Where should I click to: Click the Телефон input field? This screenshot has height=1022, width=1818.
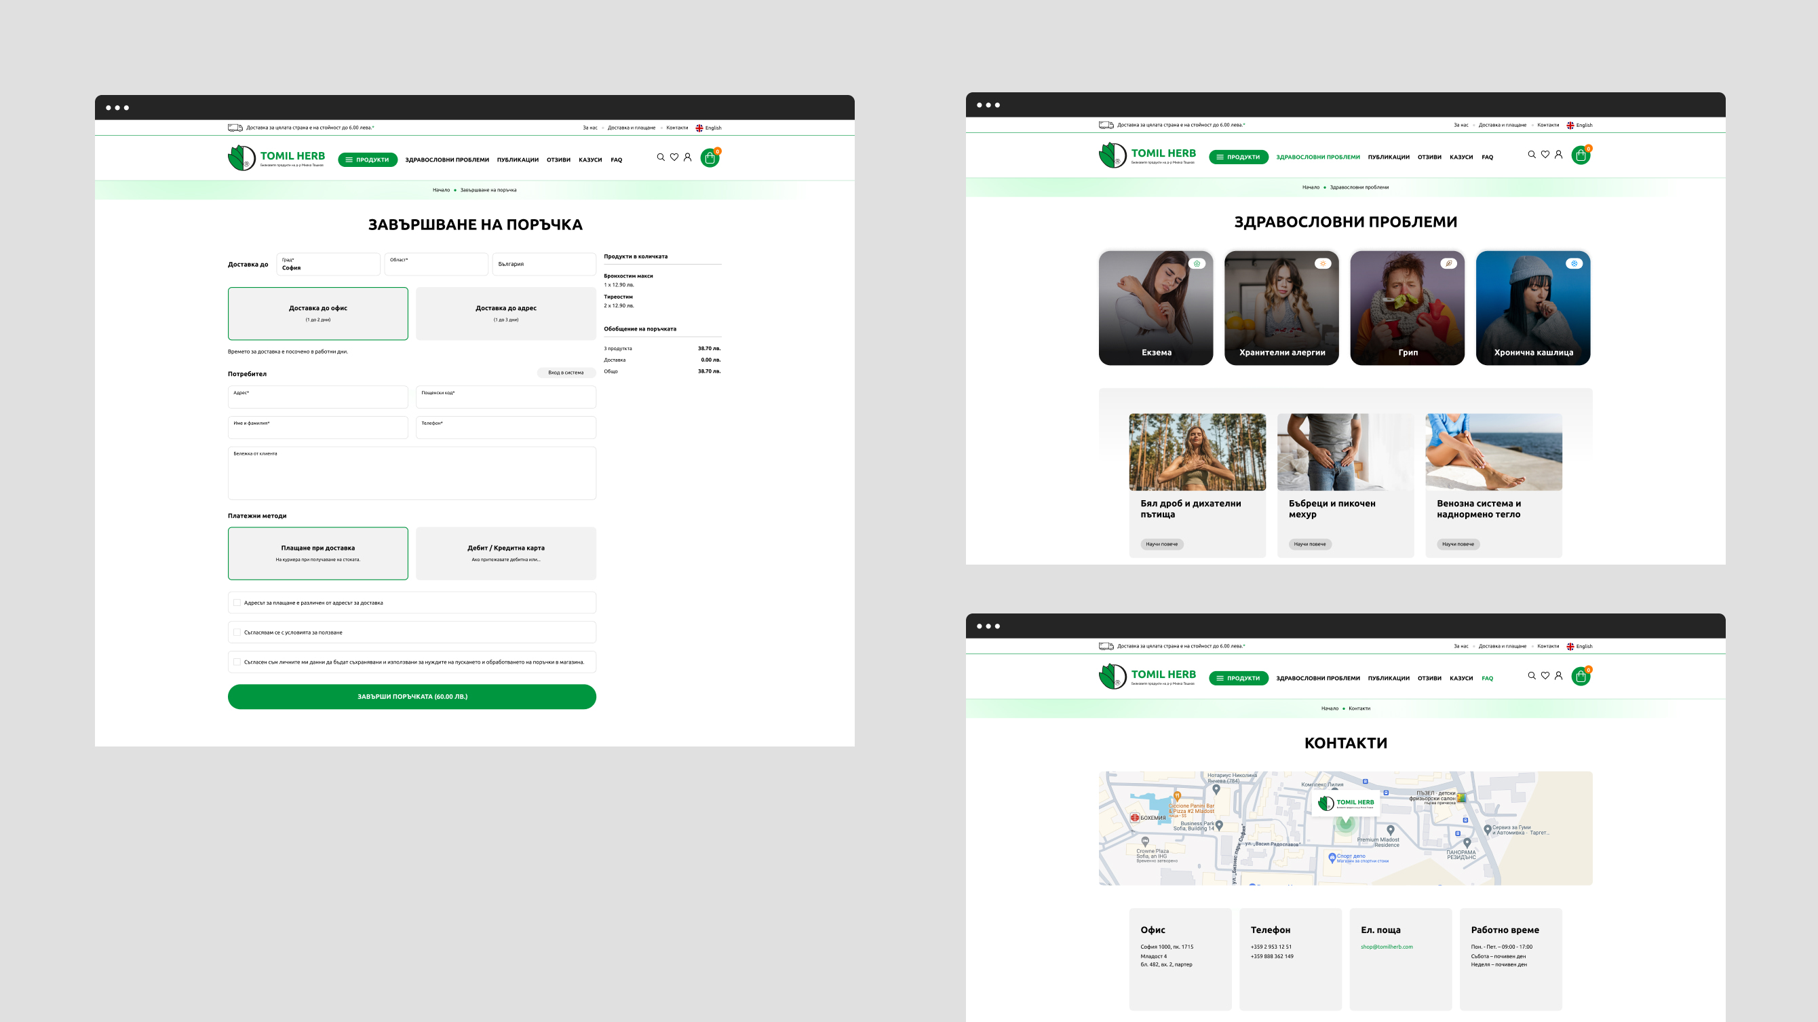505,427
